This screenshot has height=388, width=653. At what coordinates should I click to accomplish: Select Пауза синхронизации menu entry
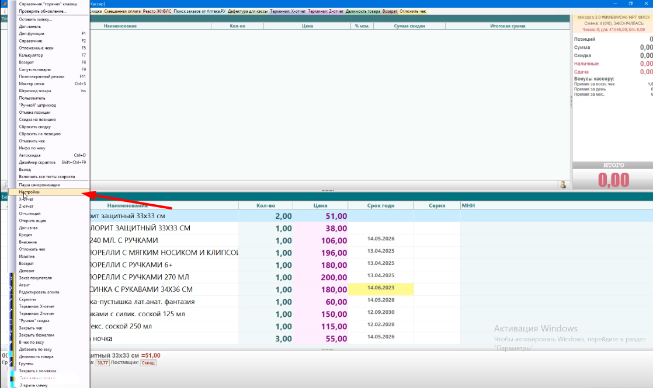pos(39,184)
